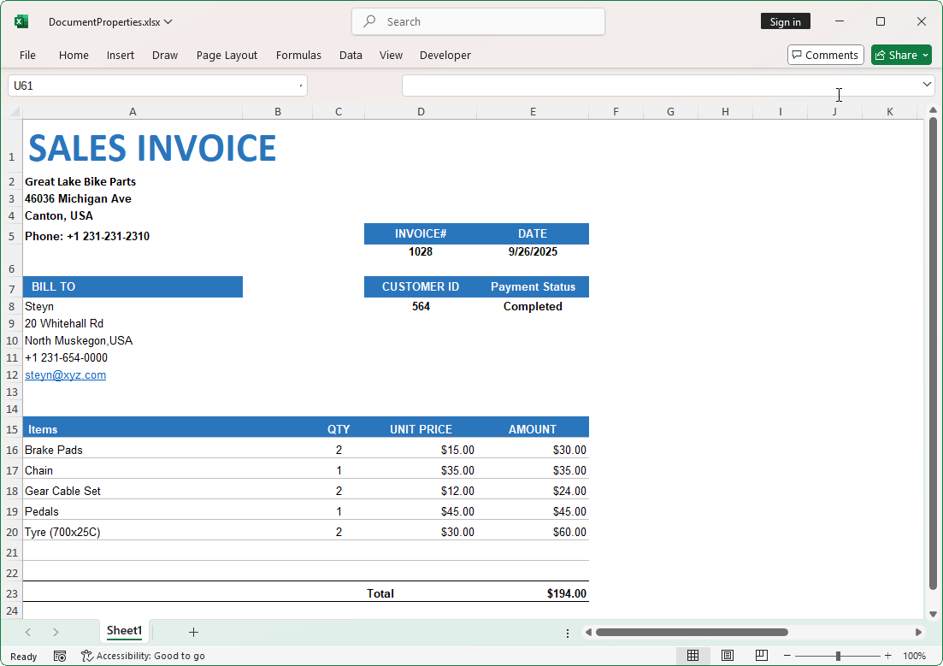Switch to Normal view in status bar

point(693,655)
